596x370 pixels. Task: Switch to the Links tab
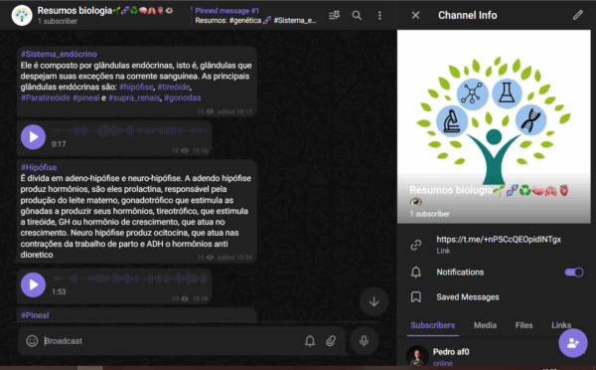click(561, 325)
